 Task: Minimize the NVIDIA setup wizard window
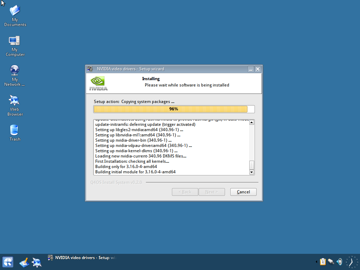tap(251, 69)
